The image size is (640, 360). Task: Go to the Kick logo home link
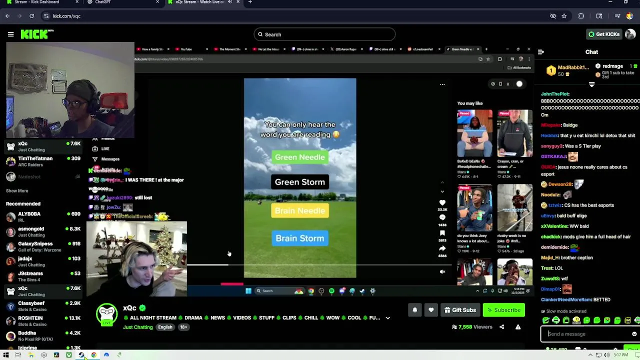(37, 34)
